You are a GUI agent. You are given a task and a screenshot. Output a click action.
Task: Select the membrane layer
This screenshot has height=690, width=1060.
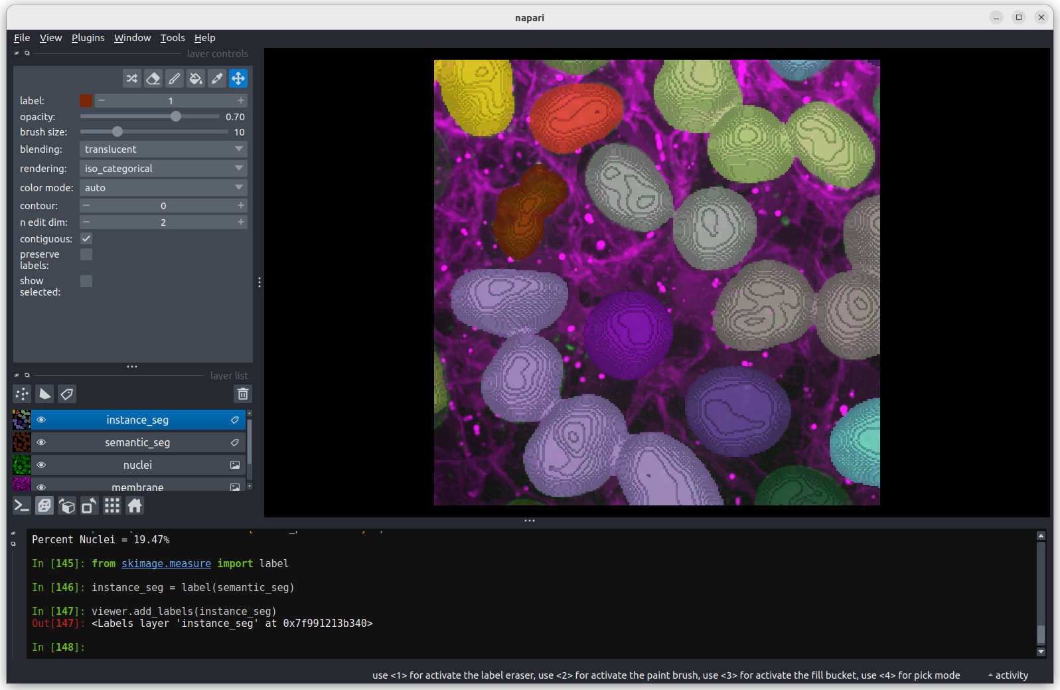tap(137, 485)
